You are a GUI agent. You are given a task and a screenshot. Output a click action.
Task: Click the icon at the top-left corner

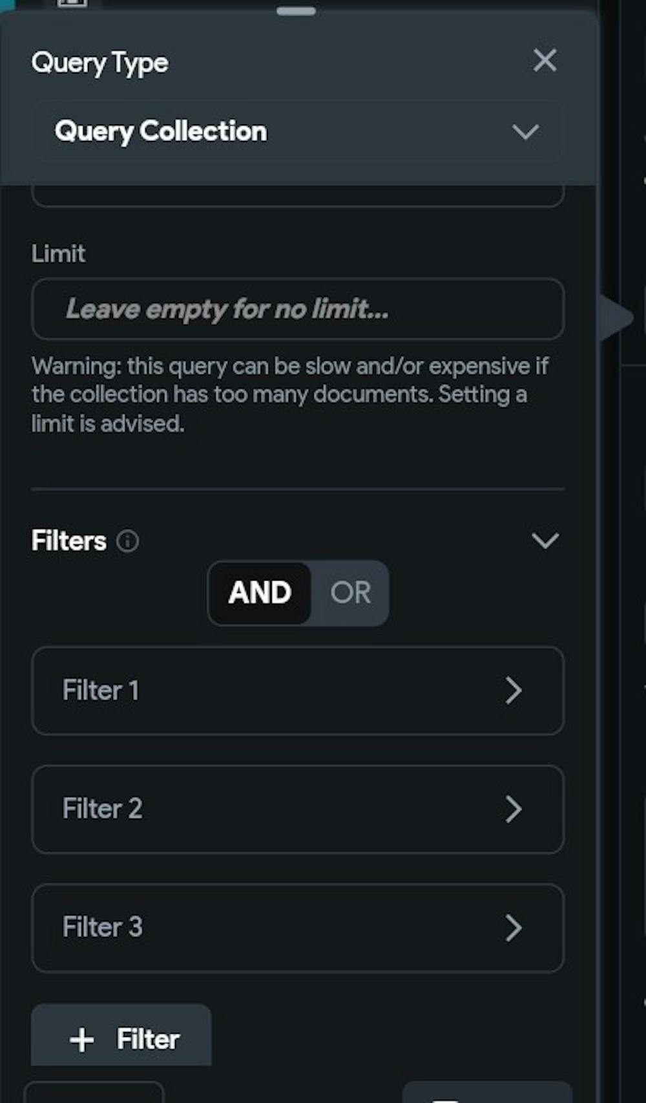point(72,3)
